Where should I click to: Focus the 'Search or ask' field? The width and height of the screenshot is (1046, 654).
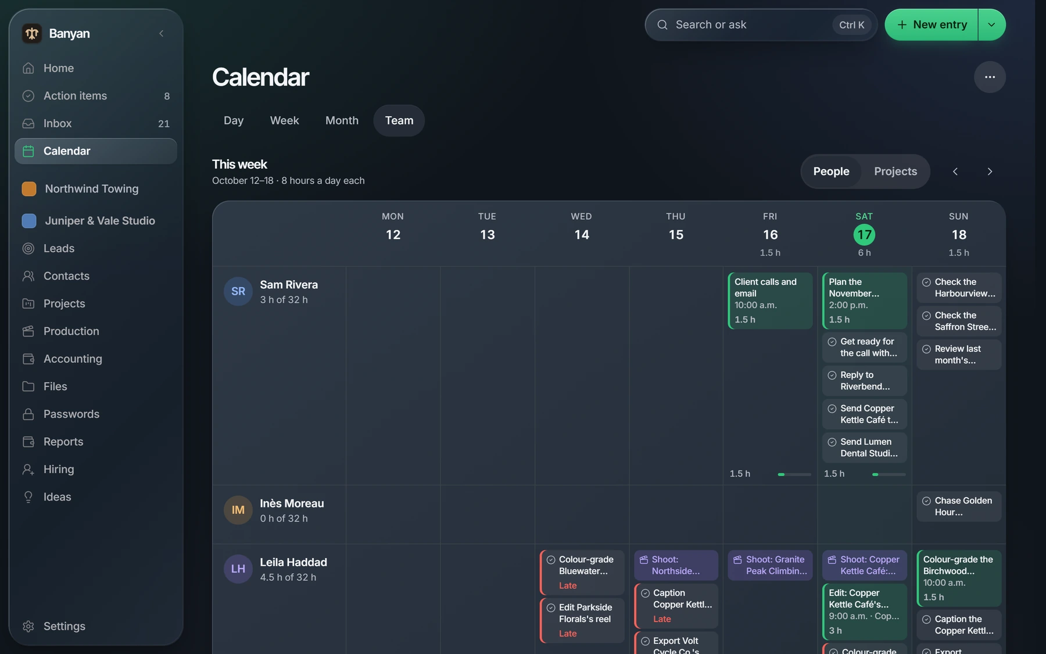point(761,24)
